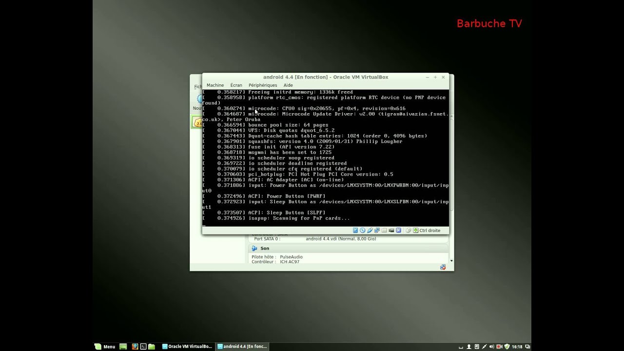
Task: Click the optical disc status icon
Action: (363, 230)
